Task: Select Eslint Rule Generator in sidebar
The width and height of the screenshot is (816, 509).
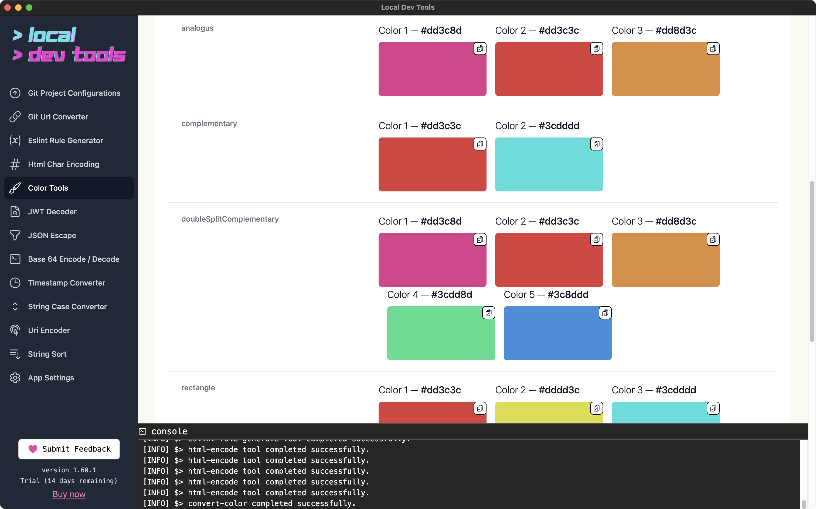Action: 69,140
